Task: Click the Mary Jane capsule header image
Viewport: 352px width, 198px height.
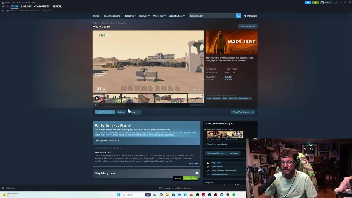Action: click(232, 42)
